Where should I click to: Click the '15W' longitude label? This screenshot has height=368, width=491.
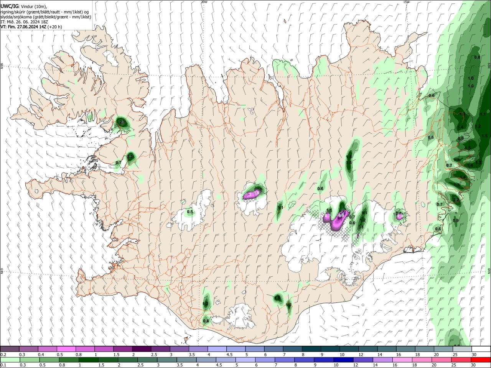coord(406,2)
